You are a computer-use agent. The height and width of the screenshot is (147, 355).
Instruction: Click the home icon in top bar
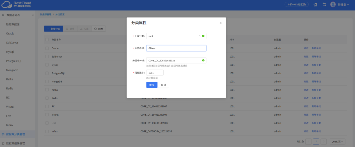(315, 5)
